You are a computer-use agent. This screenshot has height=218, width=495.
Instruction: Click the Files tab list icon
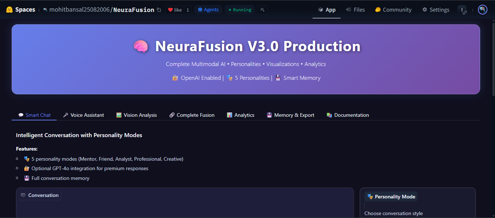348,10
